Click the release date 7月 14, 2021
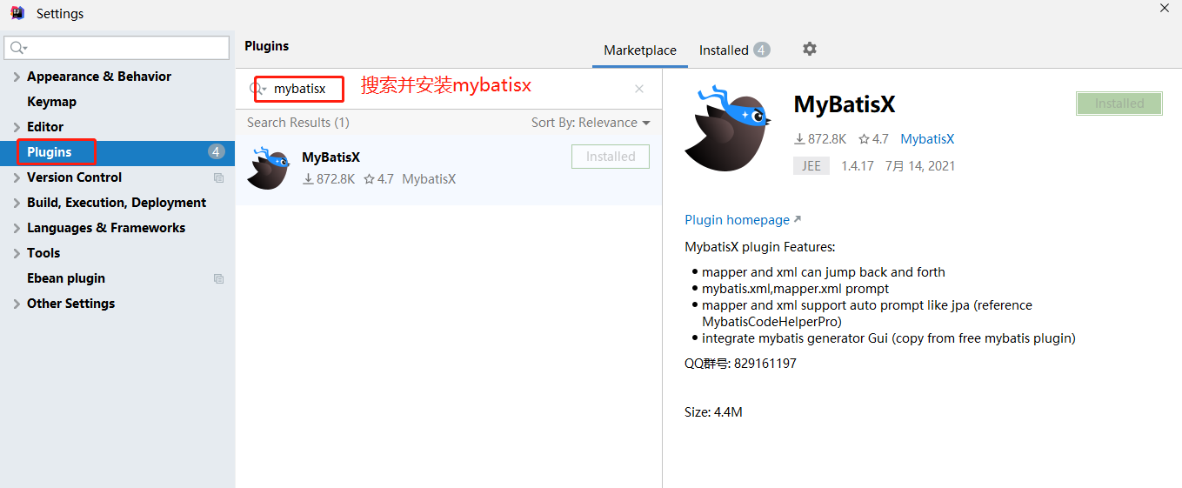Image resolution: width=1182 pixels, height=488 pixels. [x=920, y=166]
